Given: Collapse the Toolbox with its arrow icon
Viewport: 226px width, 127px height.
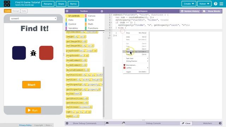Looking at the screenshot, I should point(67,11).
